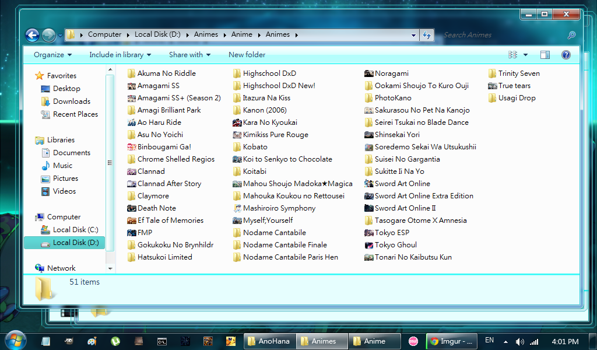The image size is (597, 350).
Task: Open the Organize dropdown menu
Action: [x=52, y=55]
